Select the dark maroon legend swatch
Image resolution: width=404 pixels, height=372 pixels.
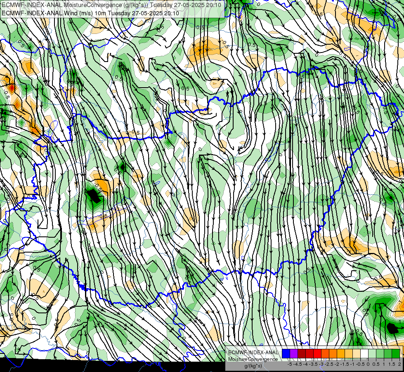pos(302,353)
